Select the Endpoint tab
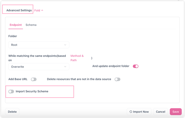 [x=16, y=25]
